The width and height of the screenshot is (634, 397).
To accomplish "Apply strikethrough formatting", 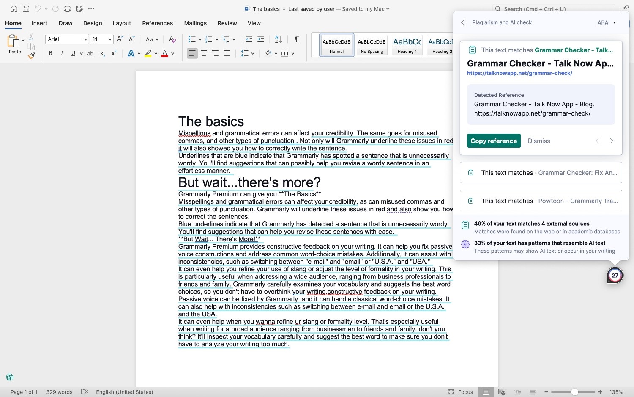I will 90,53.
